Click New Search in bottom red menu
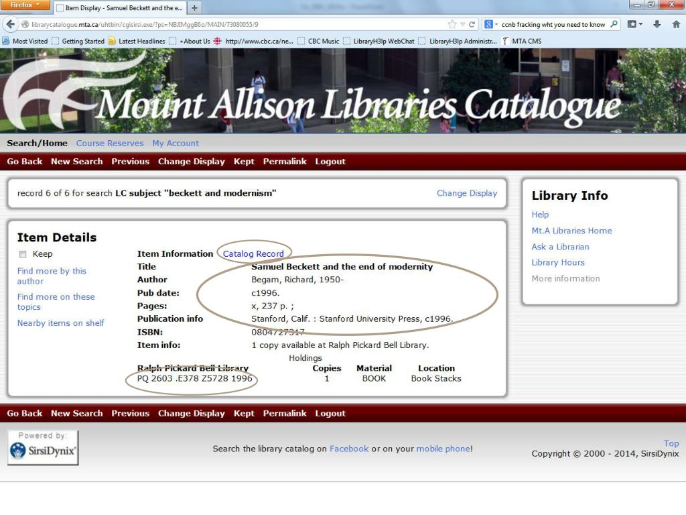686x515 pixels. (x=76, y=413)
